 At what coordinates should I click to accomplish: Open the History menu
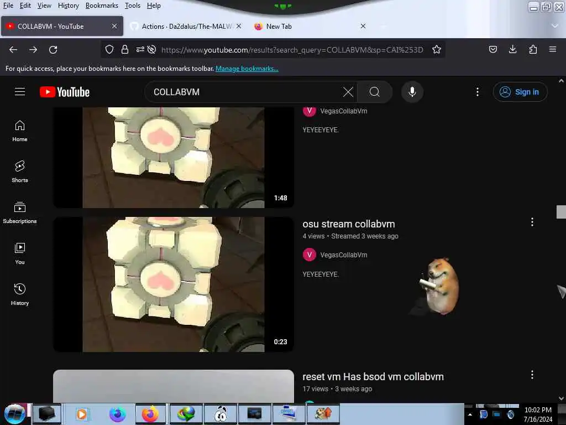coord(68,6)
